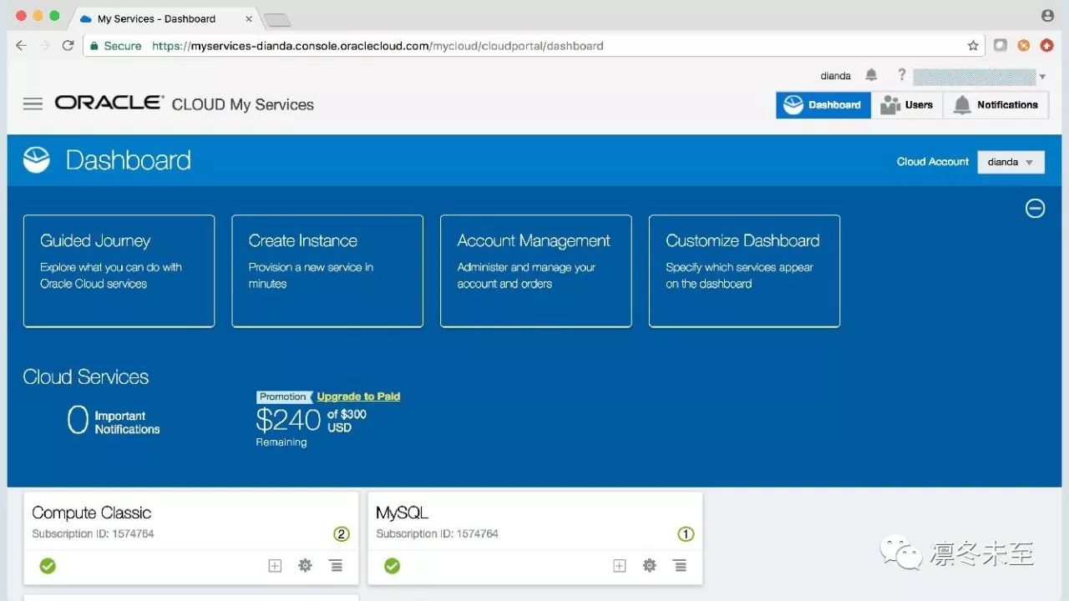Check the Compute Classic green status checkmark
The height and width of the screenshot is (601, 1069).
[48, 566]
